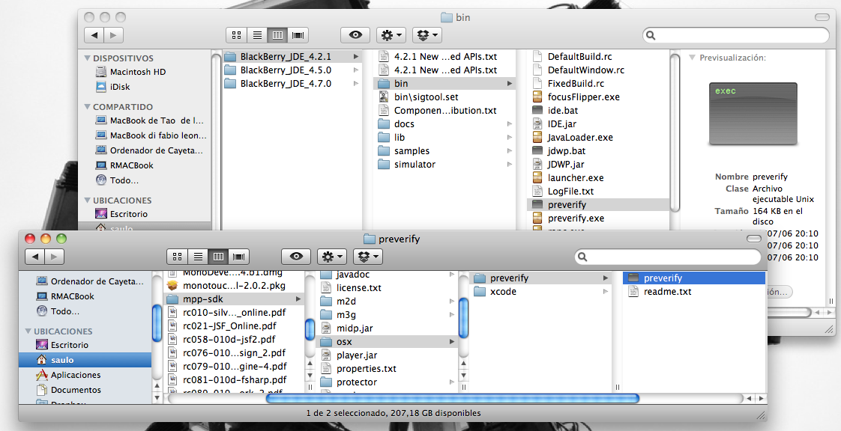Viewport: 841px width, 431px height.
Task: Go forward in the bin window
Action: tap(113, 35)
